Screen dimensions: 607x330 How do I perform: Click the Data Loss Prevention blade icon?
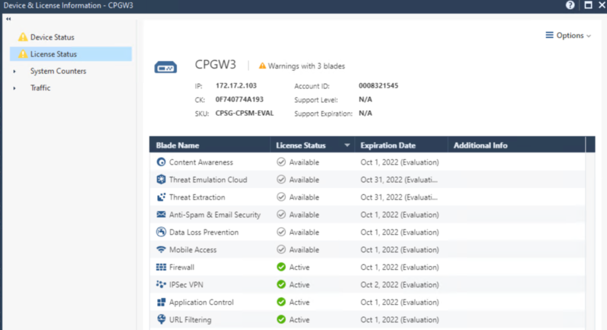click(x=161, y=232)
